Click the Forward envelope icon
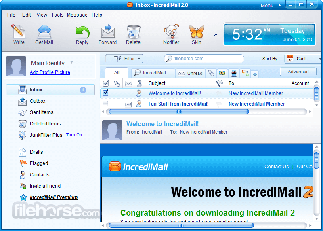Screen dimensions: 323x231 (x=108, y=32)
